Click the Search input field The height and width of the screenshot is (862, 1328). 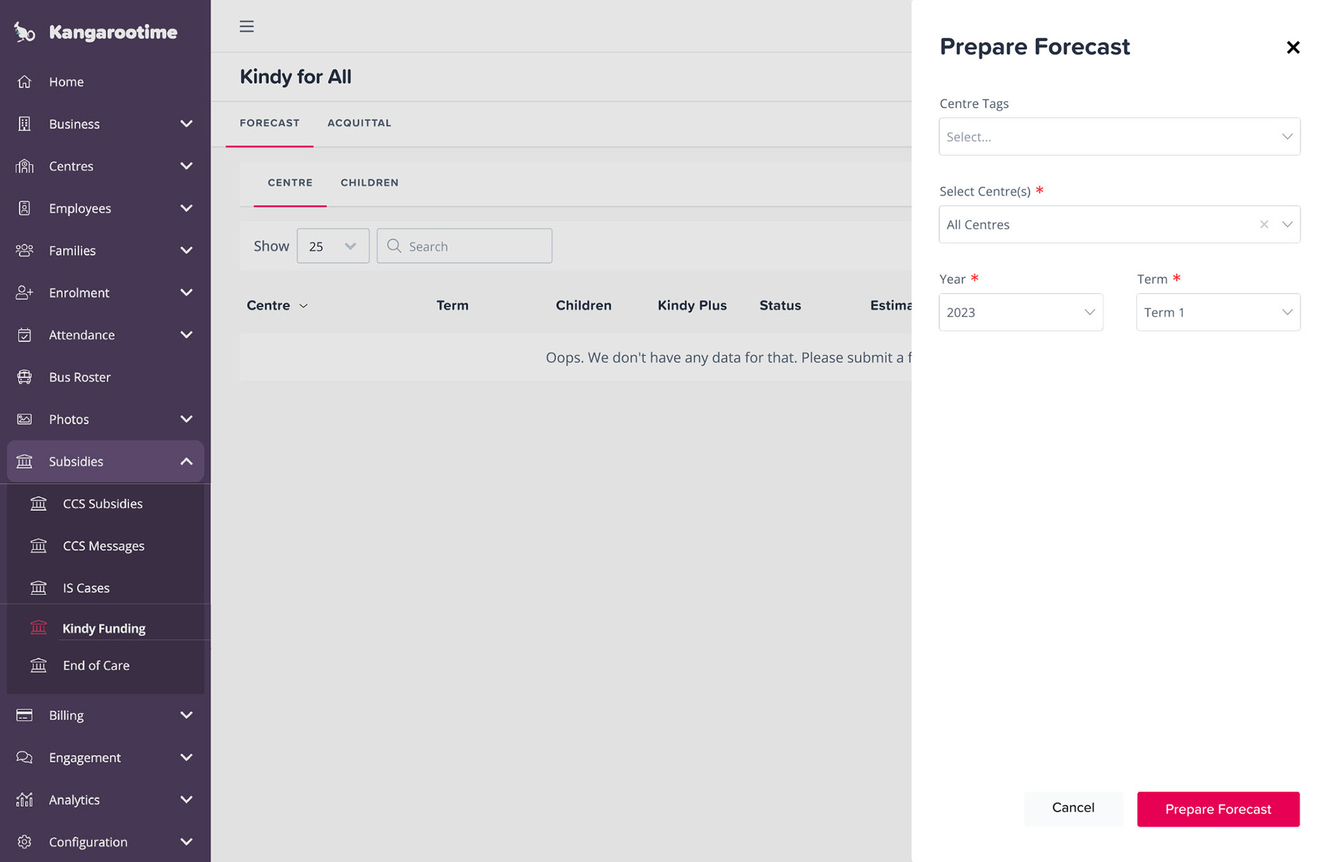464,245
